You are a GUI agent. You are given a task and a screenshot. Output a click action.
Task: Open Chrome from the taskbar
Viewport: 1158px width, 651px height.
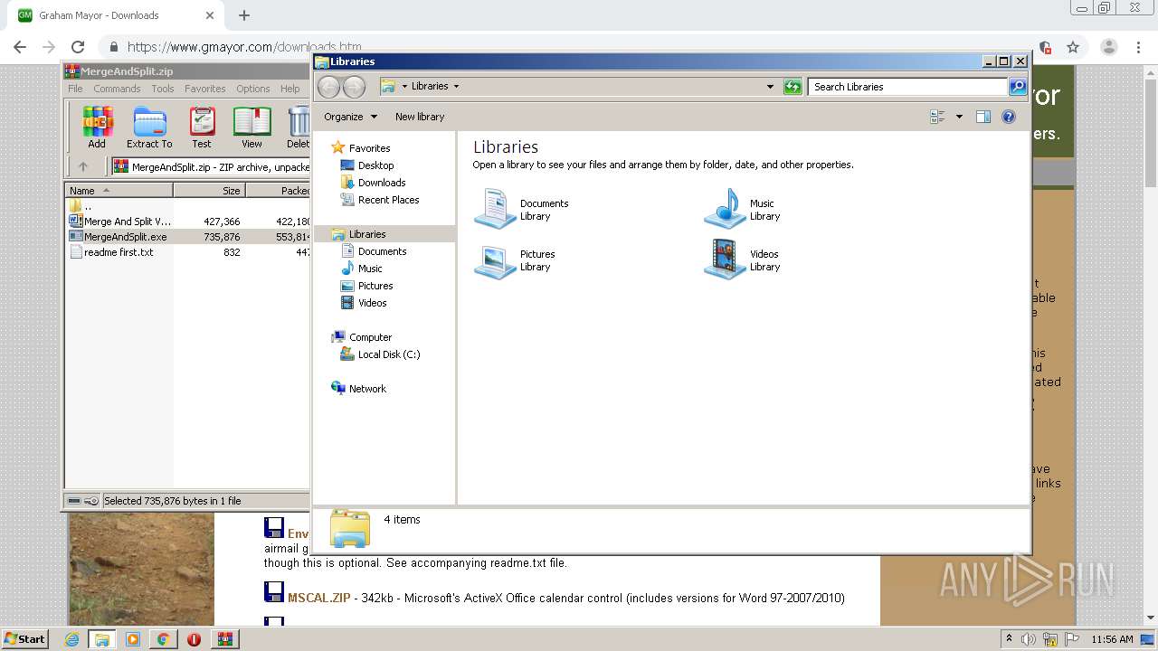coord(163,639)
